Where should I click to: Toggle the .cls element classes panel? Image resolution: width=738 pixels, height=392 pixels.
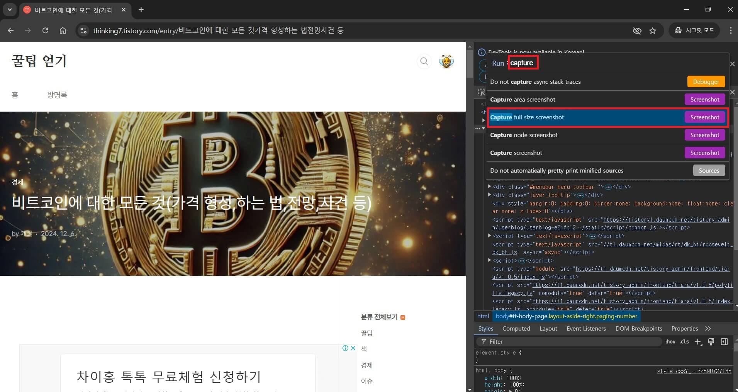click(684, 342)
